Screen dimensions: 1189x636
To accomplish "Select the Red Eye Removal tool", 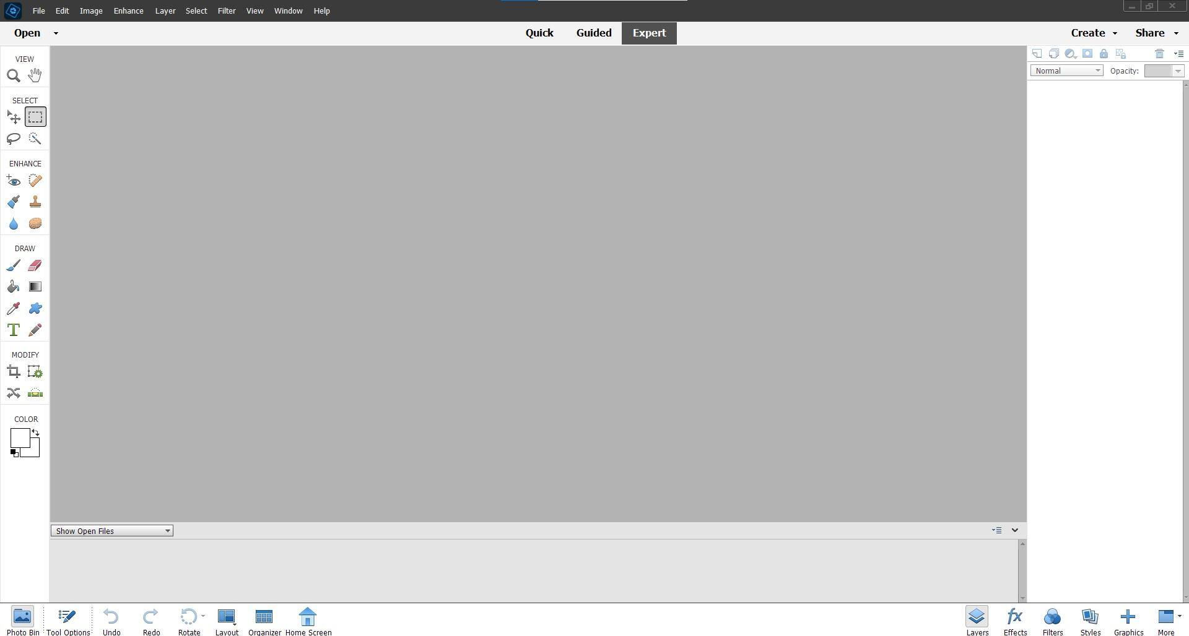I will coord(13,181).
